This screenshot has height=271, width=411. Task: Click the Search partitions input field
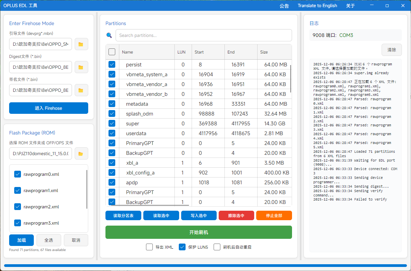point(203,35)
